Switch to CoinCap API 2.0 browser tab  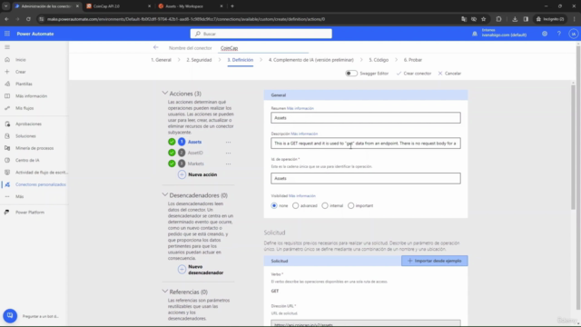point(118,6)
